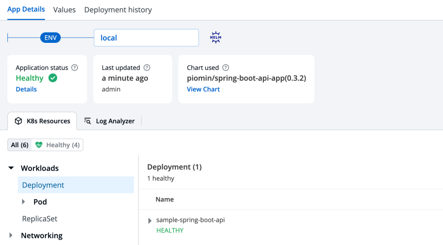This screenshot has width=443, height=245.
Task: Expand the Pod tree node
Action: coord(24,202)
